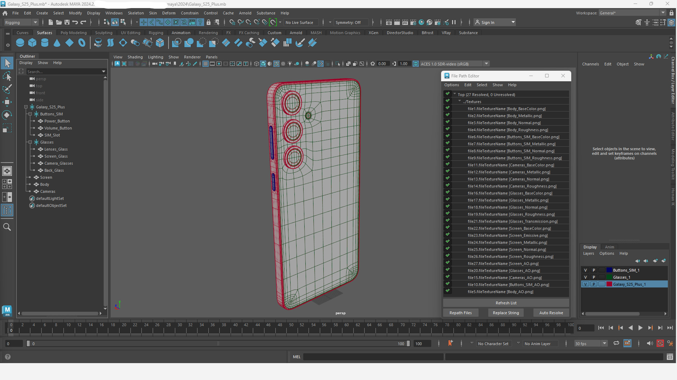Viewport: 677px width, 380px height.
Task: Switch to the Poly Modeling shelf tab
Action: pyautogui.click(x=73, y=33)
